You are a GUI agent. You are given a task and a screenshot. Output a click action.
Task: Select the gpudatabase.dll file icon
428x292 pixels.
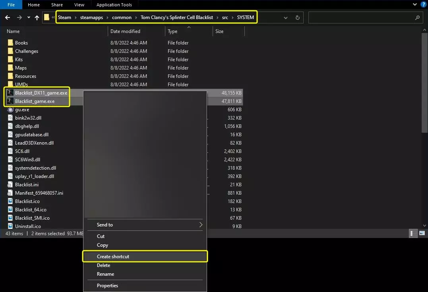tap(10, 134)
